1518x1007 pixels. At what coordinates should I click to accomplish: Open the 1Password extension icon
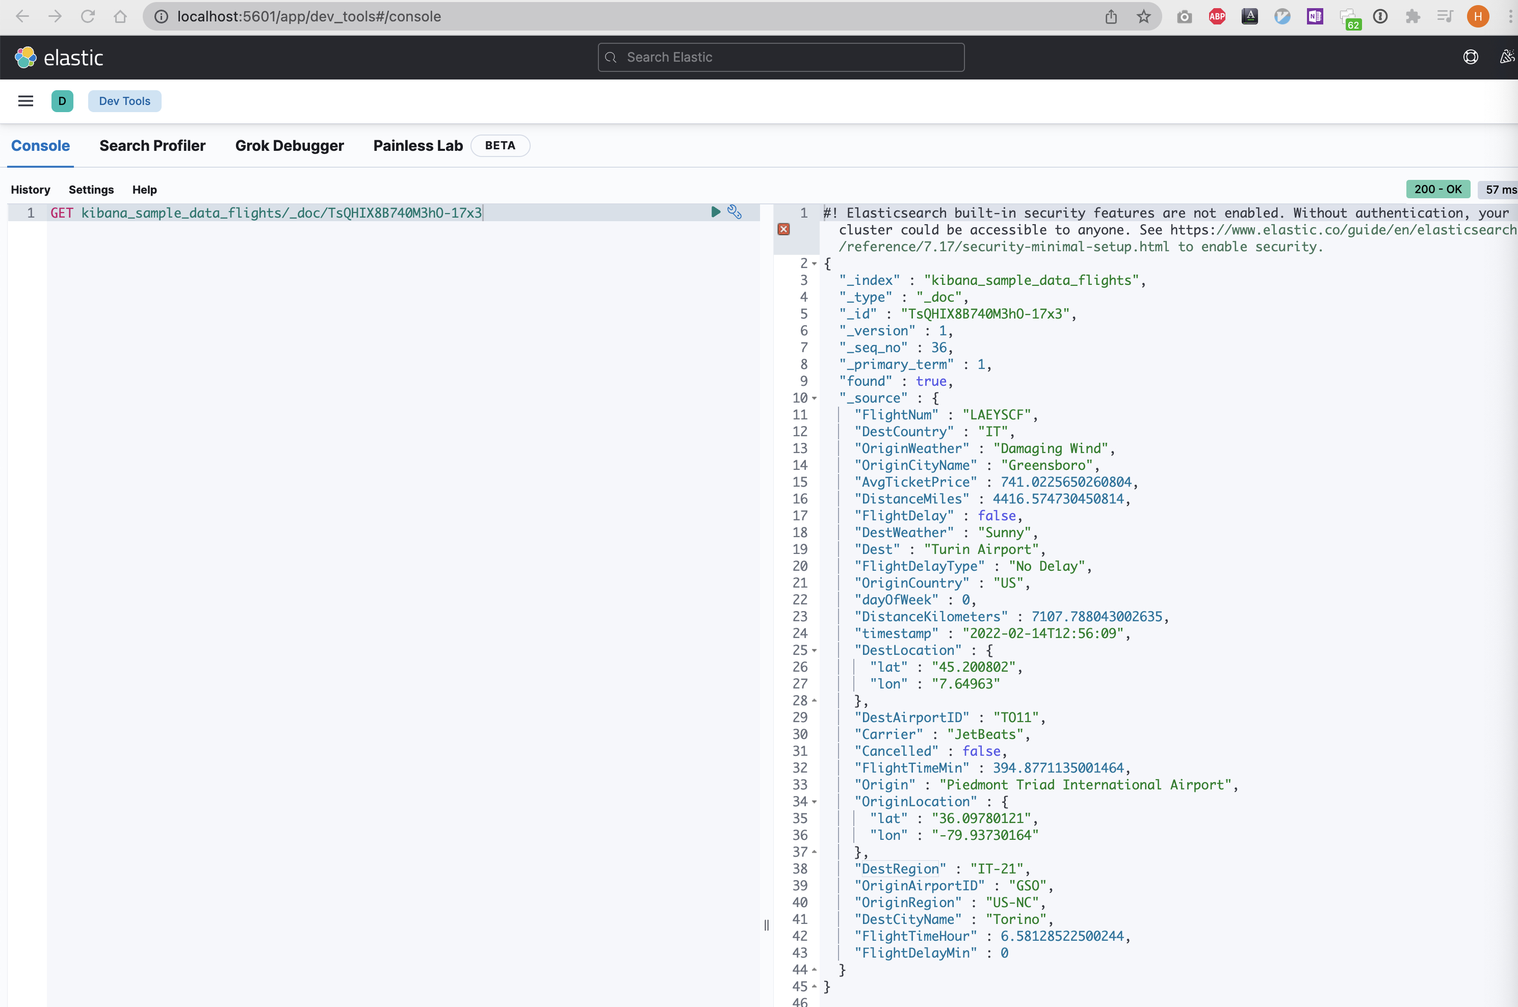coord(1380,17)
